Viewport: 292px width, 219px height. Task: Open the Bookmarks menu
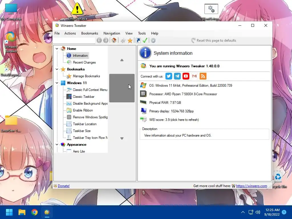click(90, 33)
